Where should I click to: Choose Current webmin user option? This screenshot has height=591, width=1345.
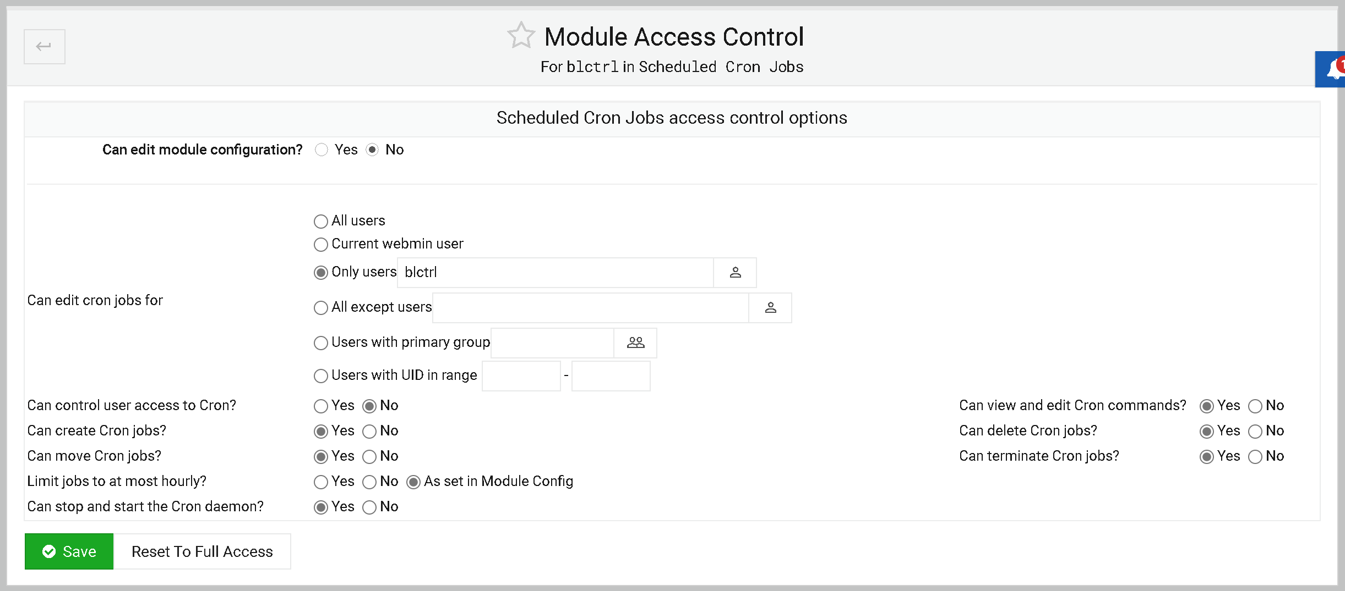(320, 245)
